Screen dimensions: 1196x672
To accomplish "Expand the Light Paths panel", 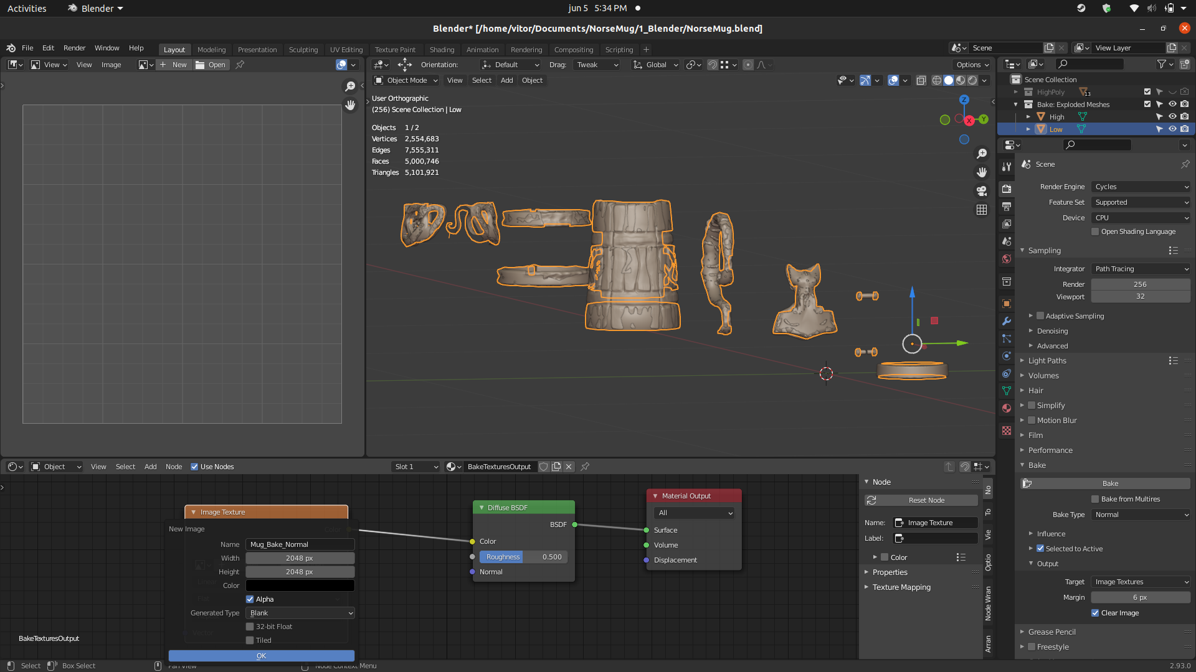I will (x=1047, y=360).
